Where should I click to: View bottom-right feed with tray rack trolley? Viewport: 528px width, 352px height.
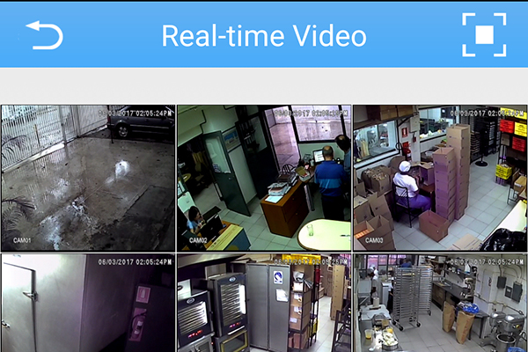point(439,304)
